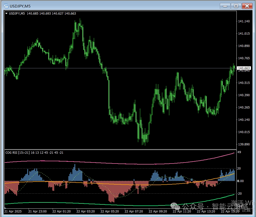Expand the triangle before USDJPY,M5 label
This screenshot has height=217, width=256.
[6, 14]
